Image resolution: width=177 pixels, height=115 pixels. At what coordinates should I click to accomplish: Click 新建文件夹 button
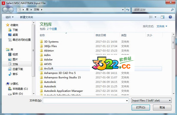point(27,17)
